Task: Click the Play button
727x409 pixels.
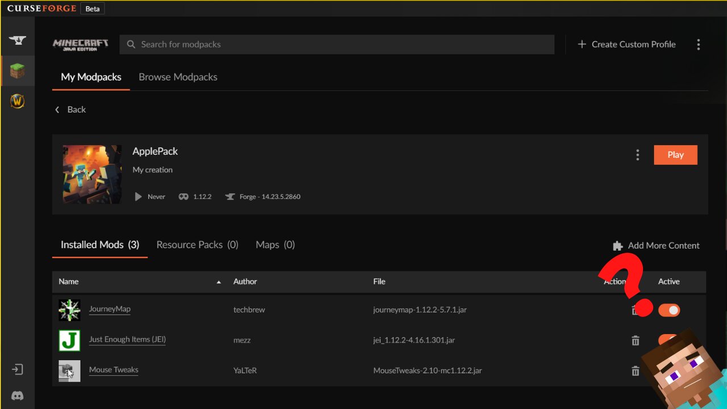Action: (675, 155)
